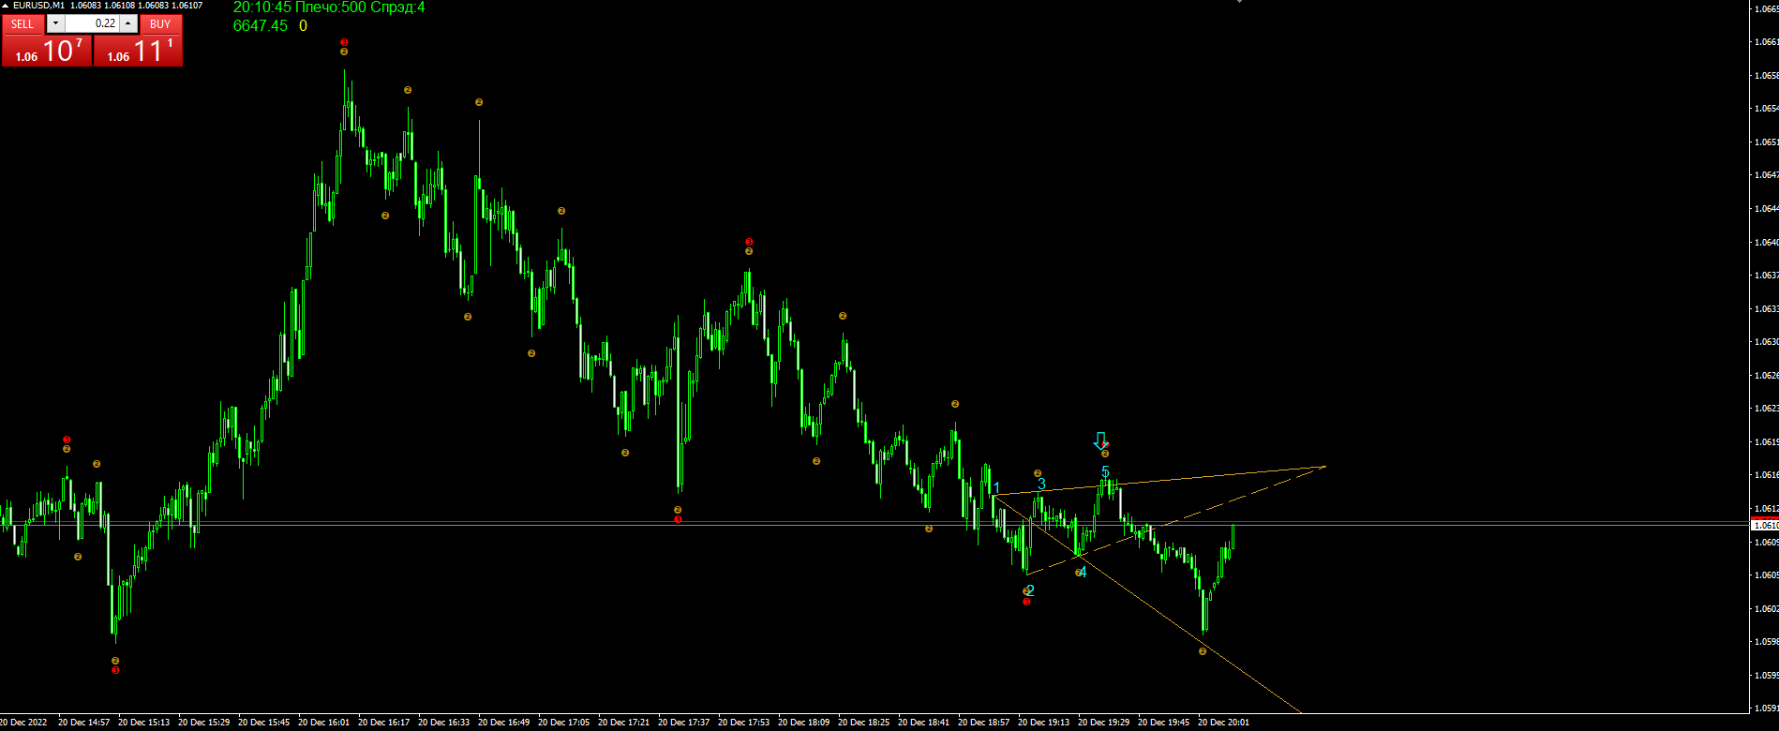The image size is (1779, 731).
Task: Click the sell price tile 1.06 10
Action: click(47, 51)
